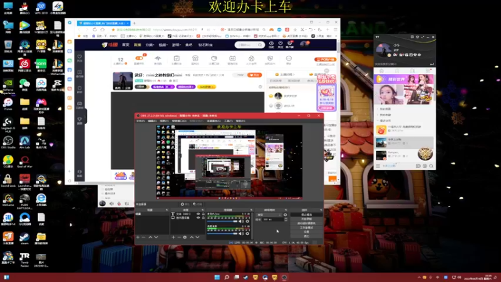Pop out the audio mixer dock via header icon
Image resolution: width=501 pixels, height=282 pixels.
(251, 210)
